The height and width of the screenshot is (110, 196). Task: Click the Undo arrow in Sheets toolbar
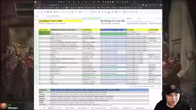coord(42,12)
